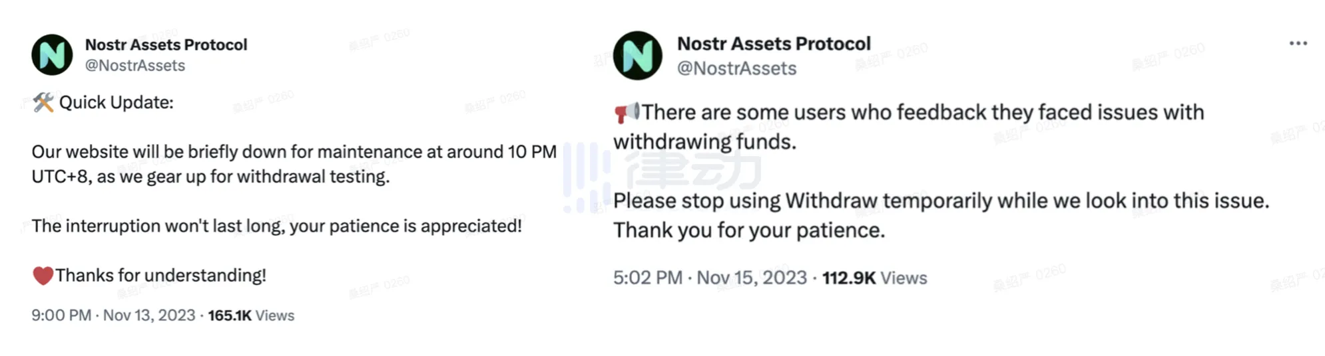Click the "Thanks for understanding!" line
Image resolution: width=1325 pixels, height=356 pixels.
tap(160, 275)
